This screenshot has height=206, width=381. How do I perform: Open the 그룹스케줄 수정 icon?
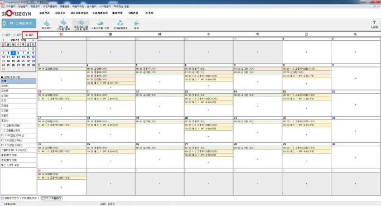(x=100, y=25)
